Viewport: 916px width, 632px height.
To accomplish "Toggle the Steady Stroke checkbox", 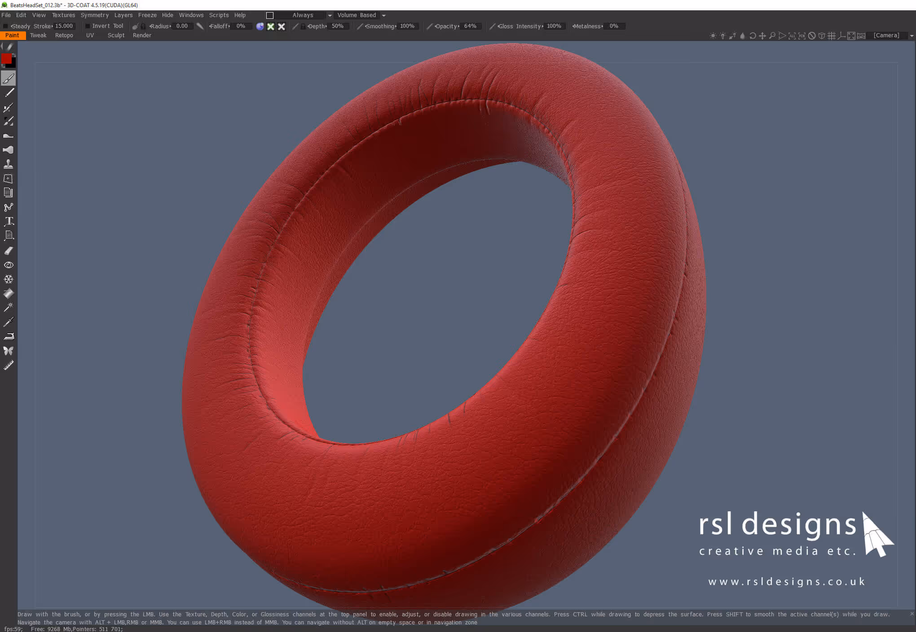I will [x=5, y=26].
